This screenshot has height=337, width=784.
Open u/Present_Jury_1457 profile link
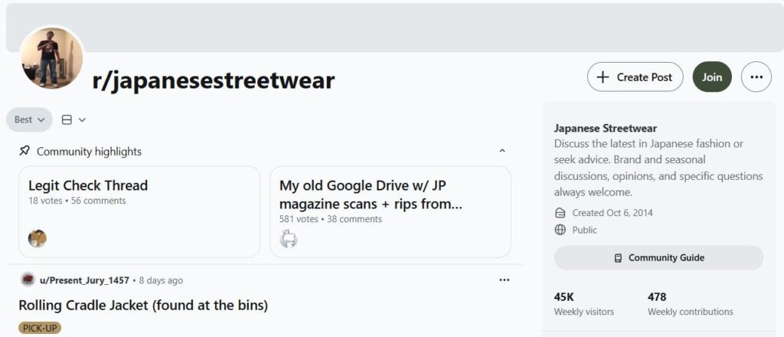[84, 280]
